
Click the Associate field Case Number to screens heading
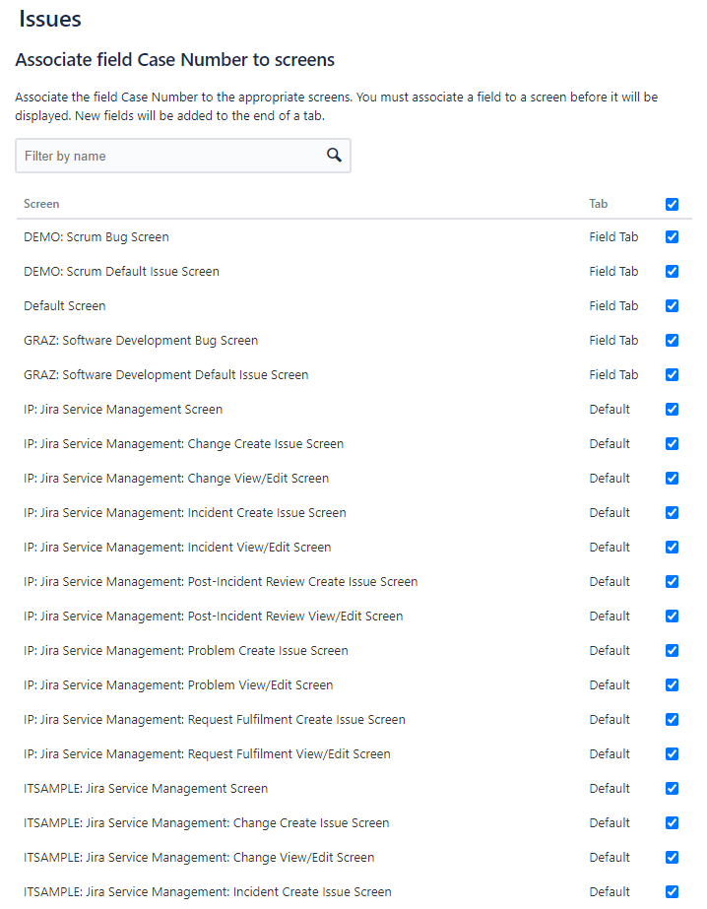[x=175, y=60]
